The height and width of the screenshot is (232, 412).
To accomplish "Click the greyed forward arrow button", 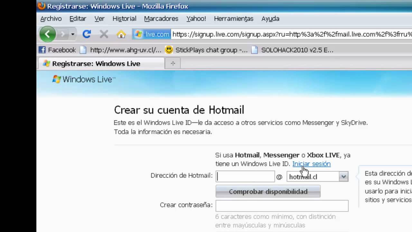I will (x=63, y=34).
